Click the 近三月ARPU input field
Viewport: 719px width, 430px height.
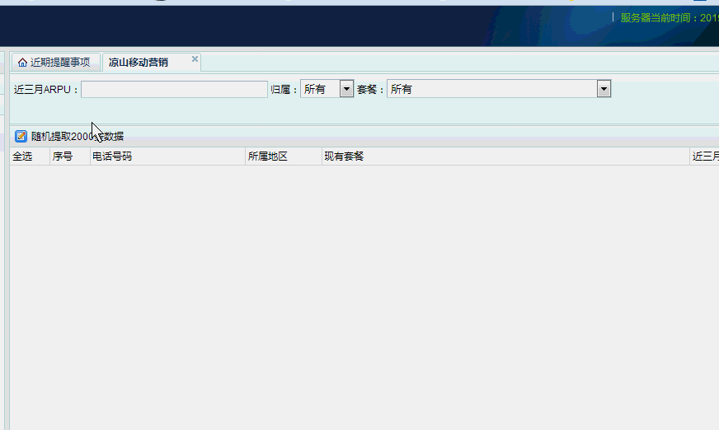(174, 89)
